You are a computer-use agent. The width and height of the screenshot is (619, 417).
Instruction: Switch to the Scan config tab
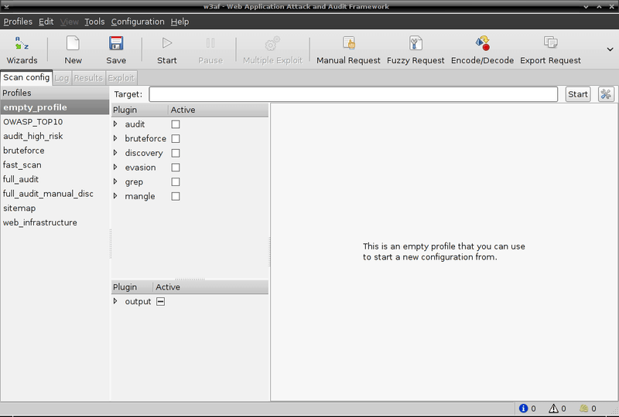pyautogui.click(x=26, y=77)
